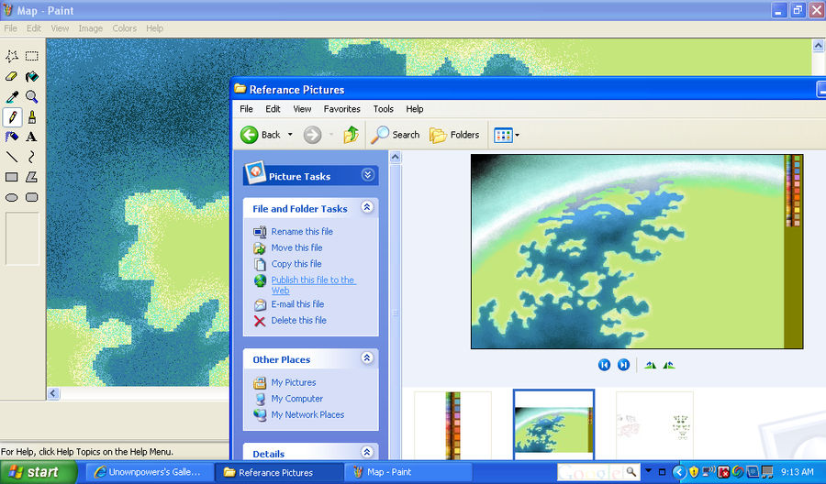Image resolution: width=826 pixels, height=484 pixels.
Task: Select the Magnifier tool
Action: pyautogui.click(x=31, y=97)
